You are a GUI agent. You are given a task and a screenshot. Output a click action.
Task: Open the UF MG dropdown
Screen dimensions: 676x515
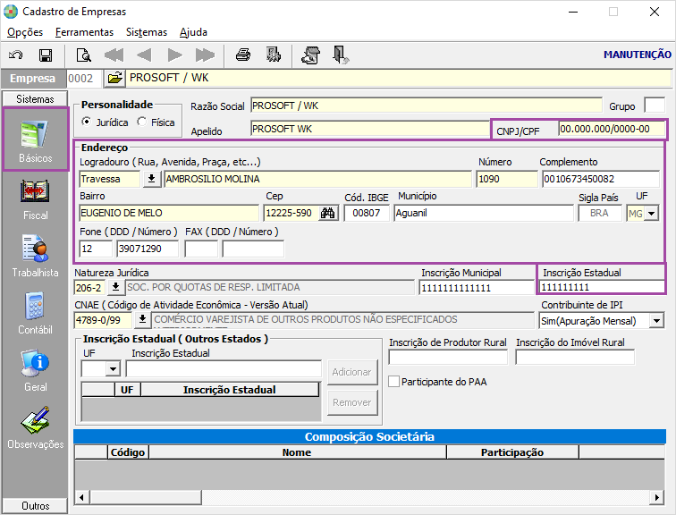point(652,214)
